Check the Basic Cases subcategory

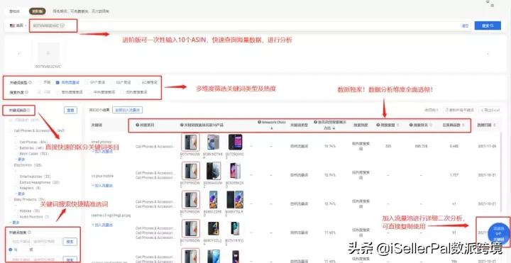[16, 153]
